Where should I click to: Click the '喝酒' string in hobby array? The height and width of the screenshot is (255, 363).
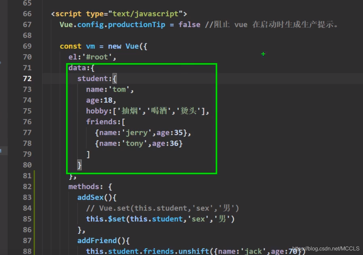click(159, 111)
